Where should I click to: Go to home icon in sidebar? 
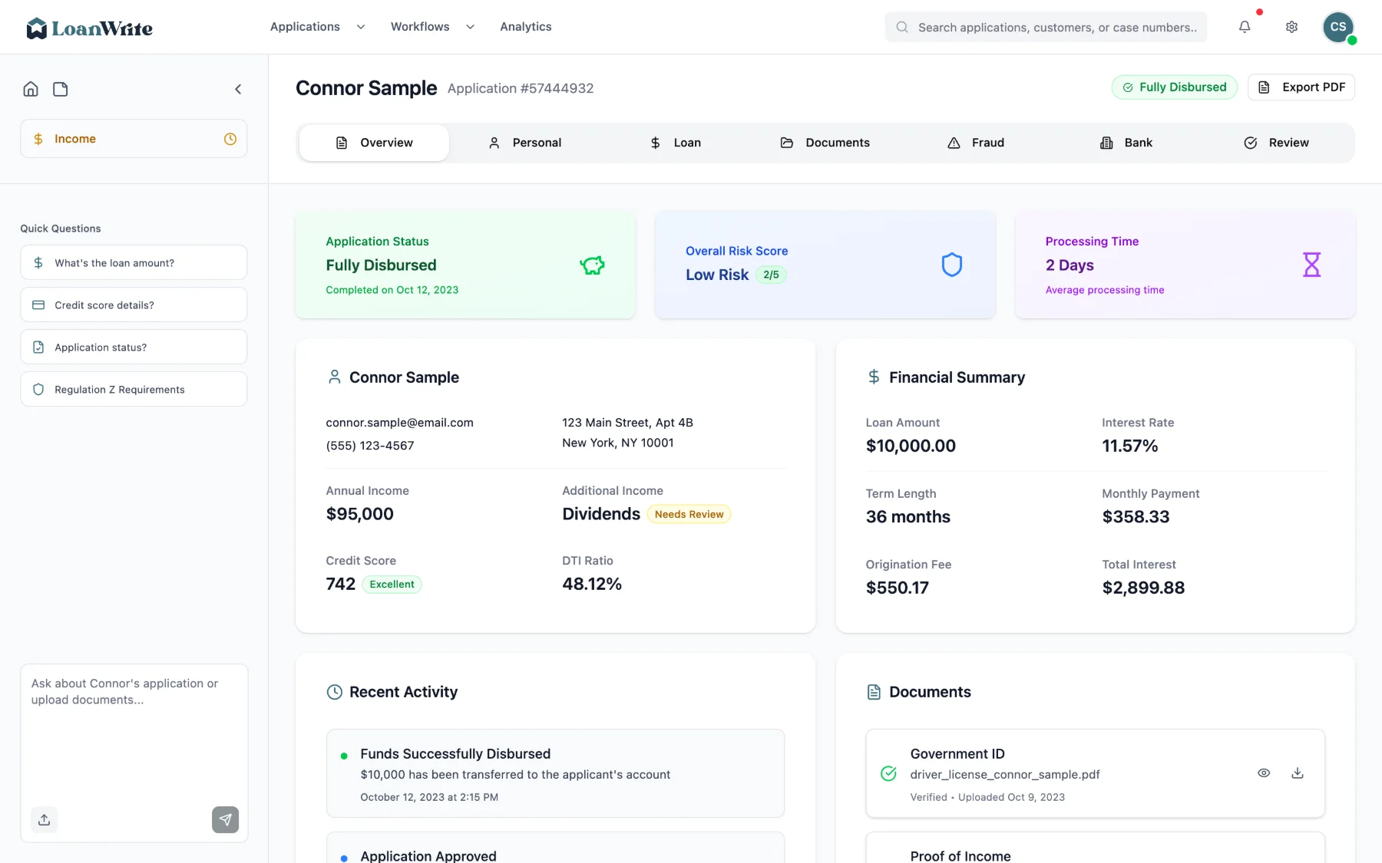(x=31, y=89)
